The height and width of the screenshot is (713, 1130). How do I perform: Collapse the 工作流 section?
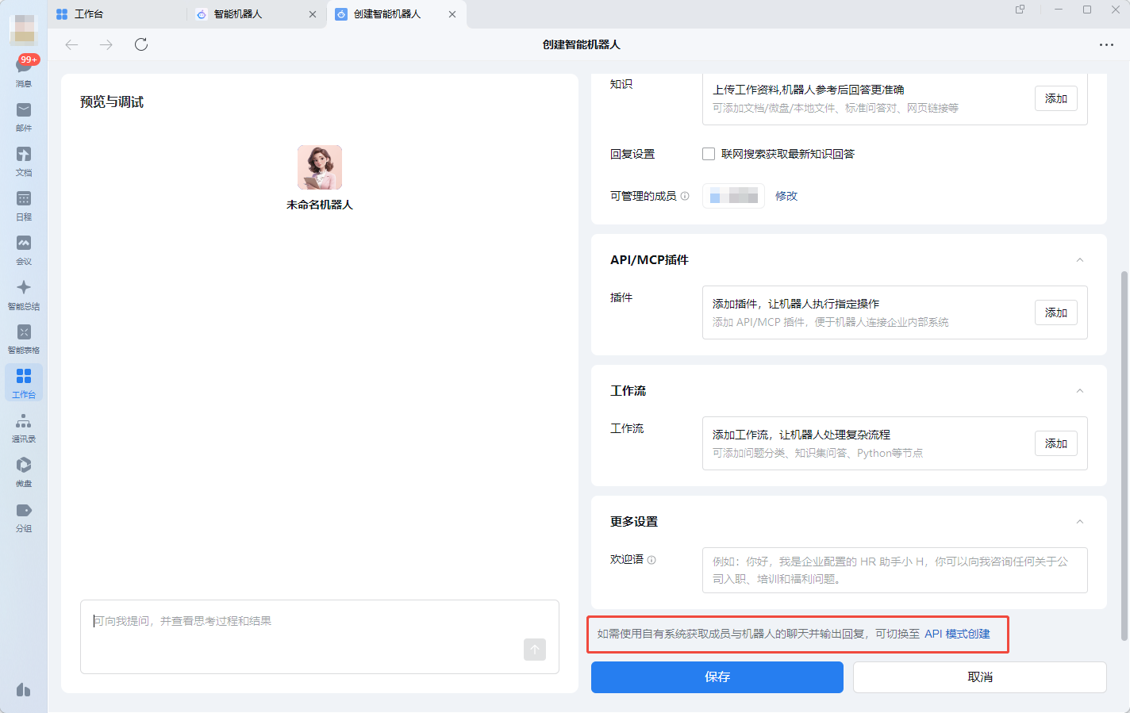[x=1079, y=391]
